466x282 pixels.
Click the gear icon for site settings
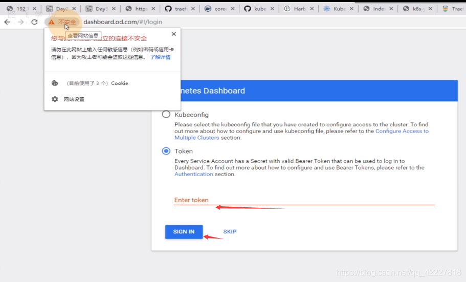tap(55, 99)
